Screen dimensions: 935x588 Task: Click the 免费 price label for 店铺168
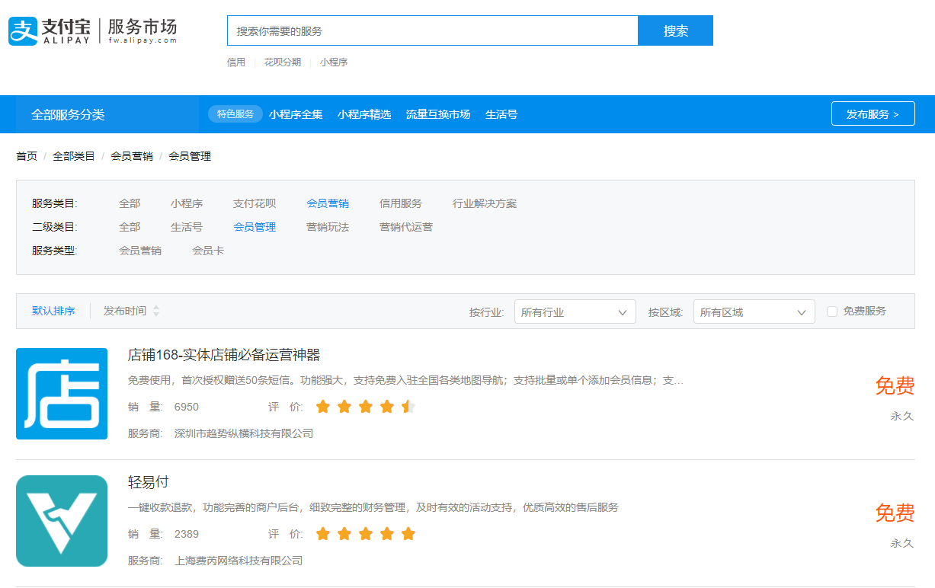point(895,386)
